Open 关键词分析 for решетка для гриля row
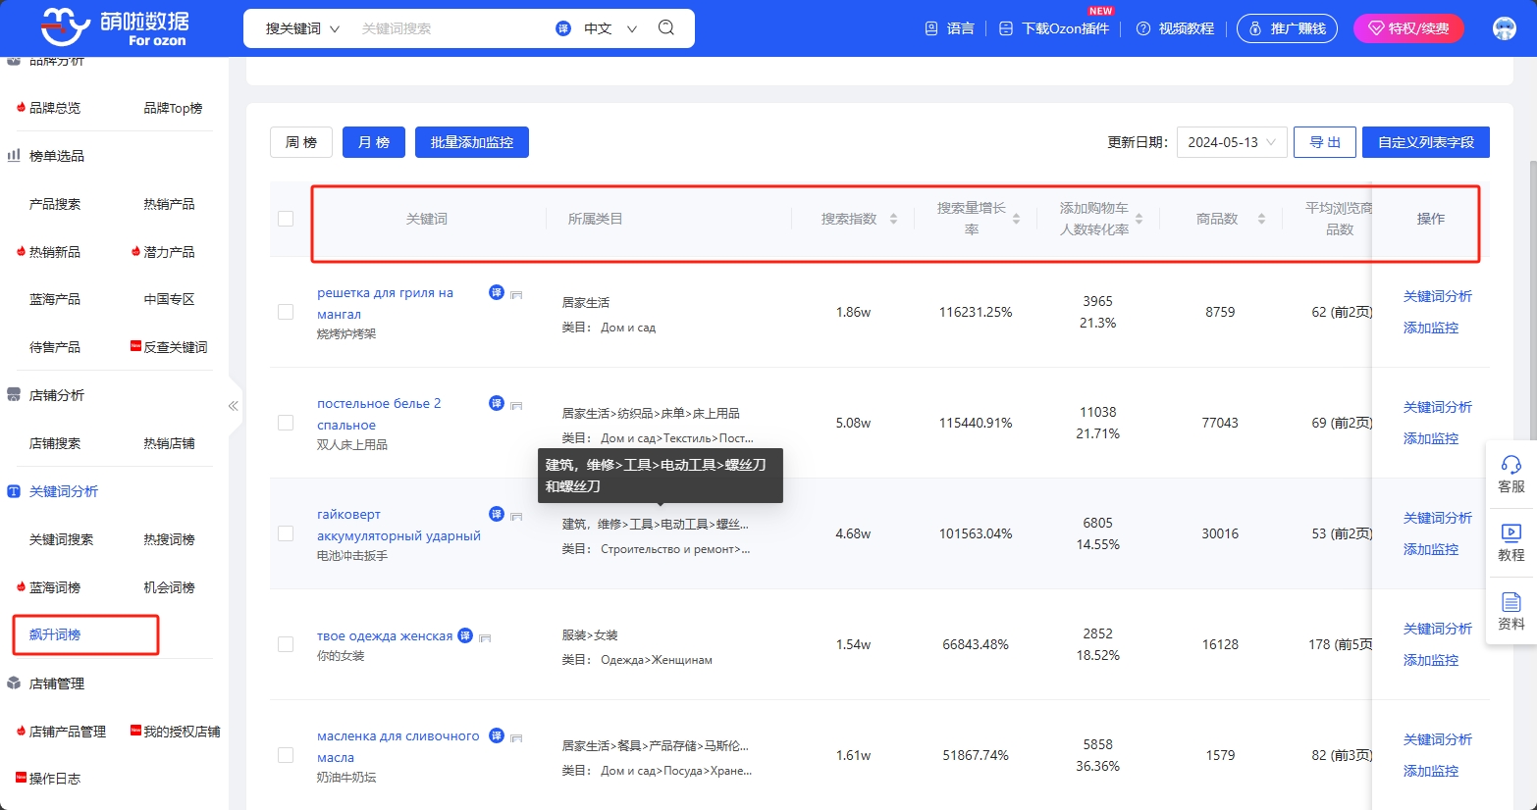Viewport: 1537px width, 810px height. (x=1438, y=296)
